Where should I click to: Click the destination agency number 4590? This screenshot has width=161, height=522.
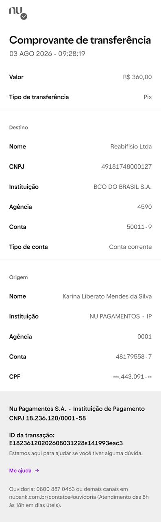145,207
